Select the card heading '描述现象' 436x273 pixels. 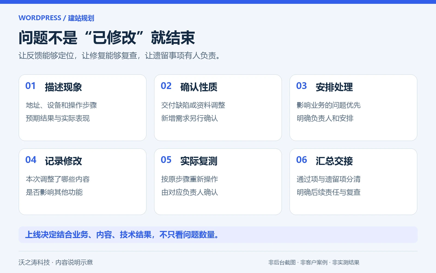63,87
